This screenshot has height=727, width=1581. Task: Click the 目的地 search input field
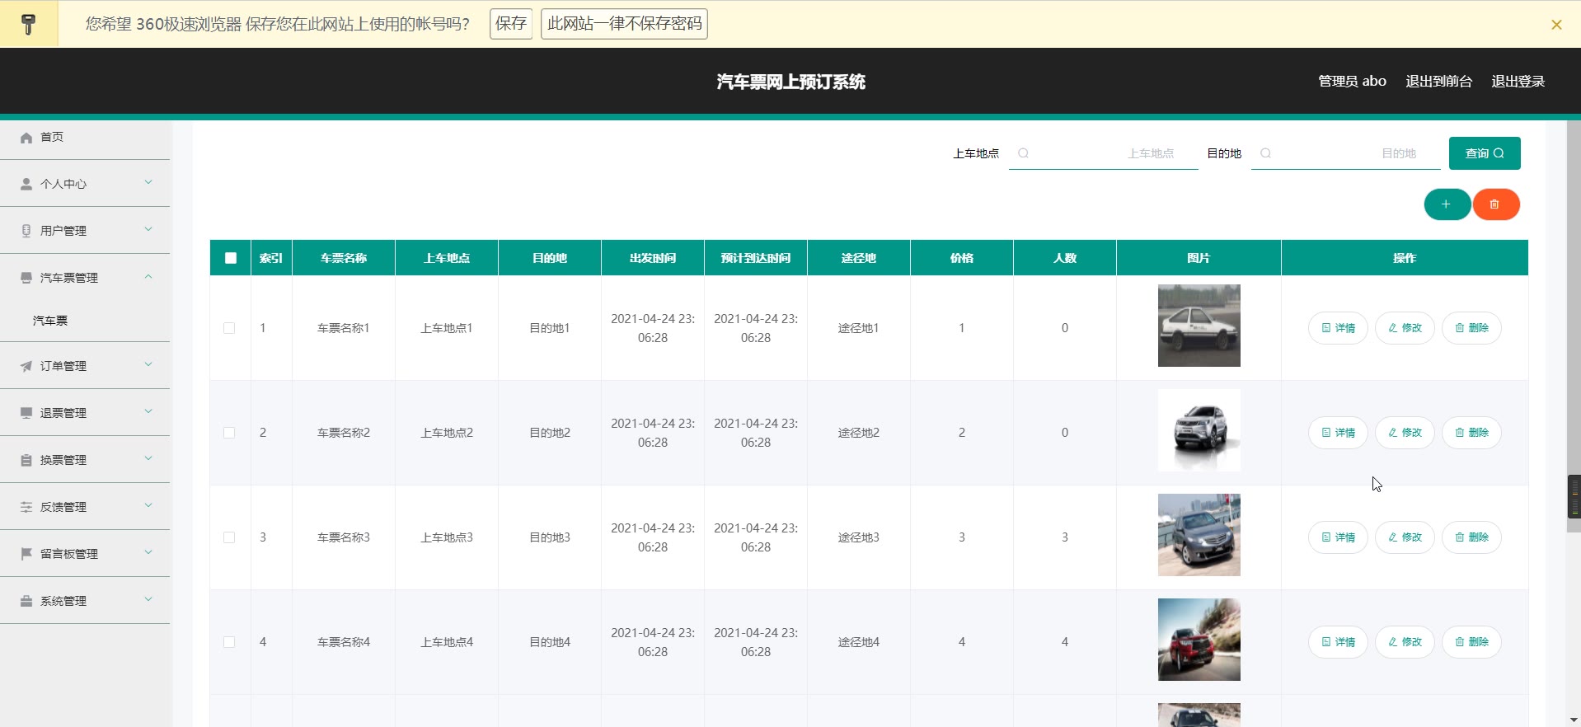(x=1352, y=153)
